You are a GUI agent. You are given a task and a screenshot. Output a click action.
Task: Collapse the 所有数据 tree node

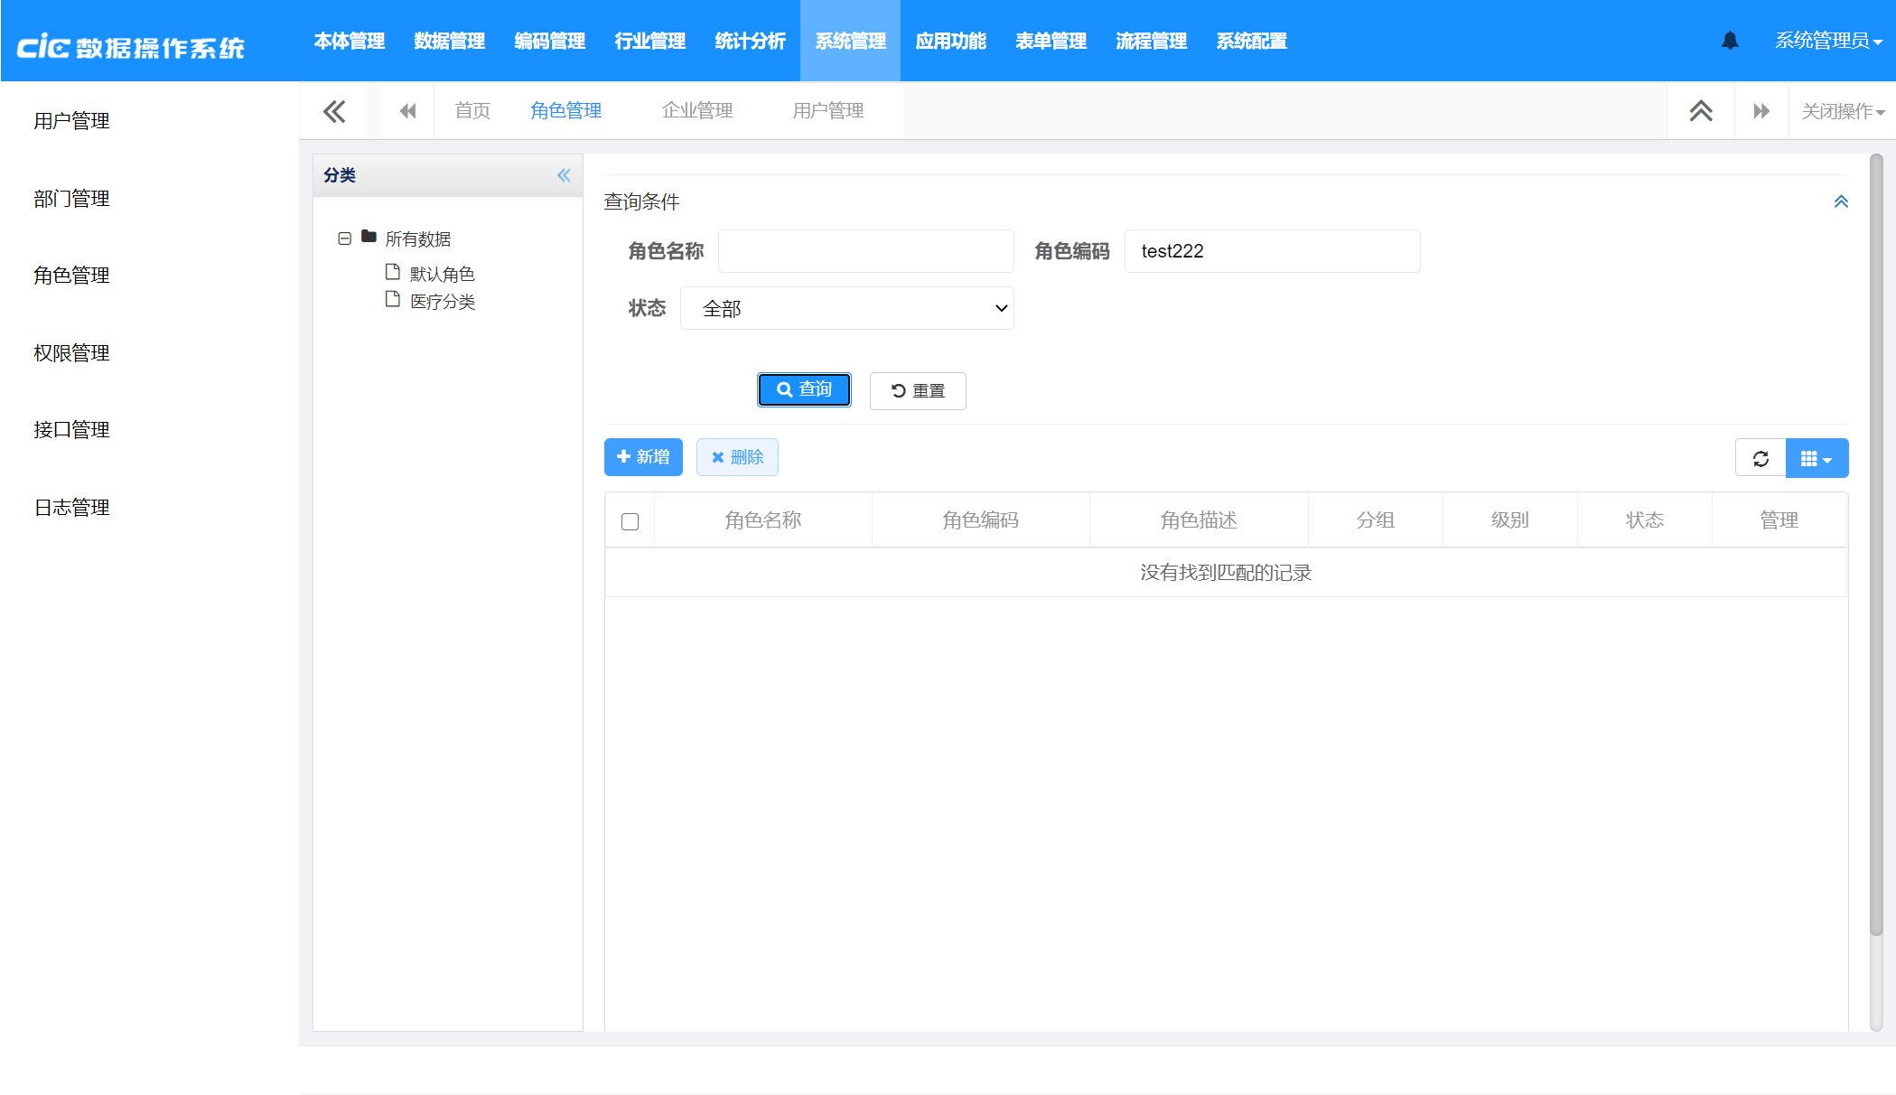tap(344, 239)
